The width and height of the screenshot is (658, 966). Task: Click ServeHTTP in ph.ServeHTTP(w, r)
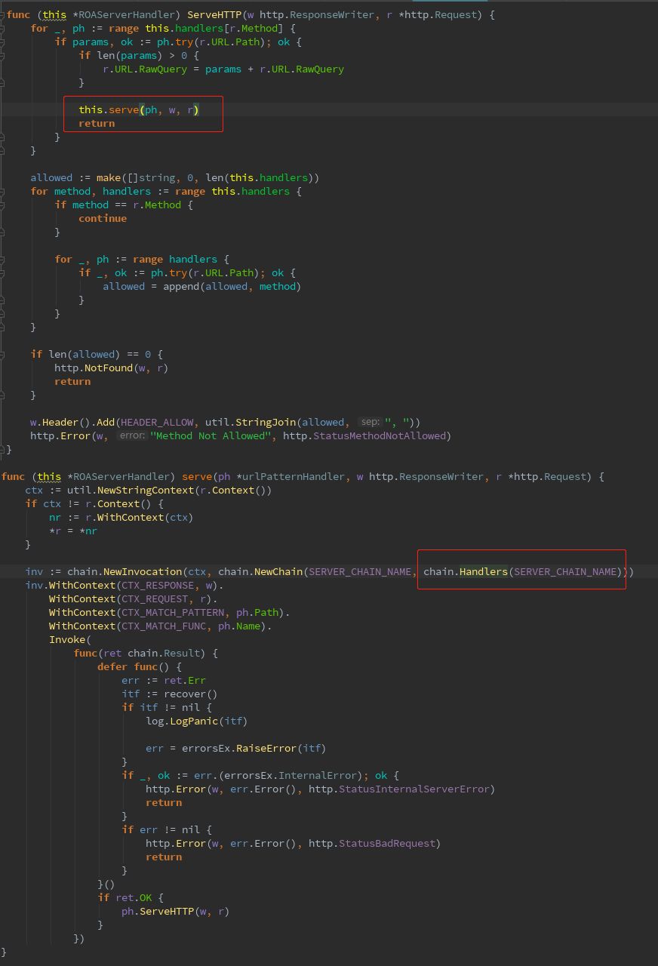click(x=166, y=911)
